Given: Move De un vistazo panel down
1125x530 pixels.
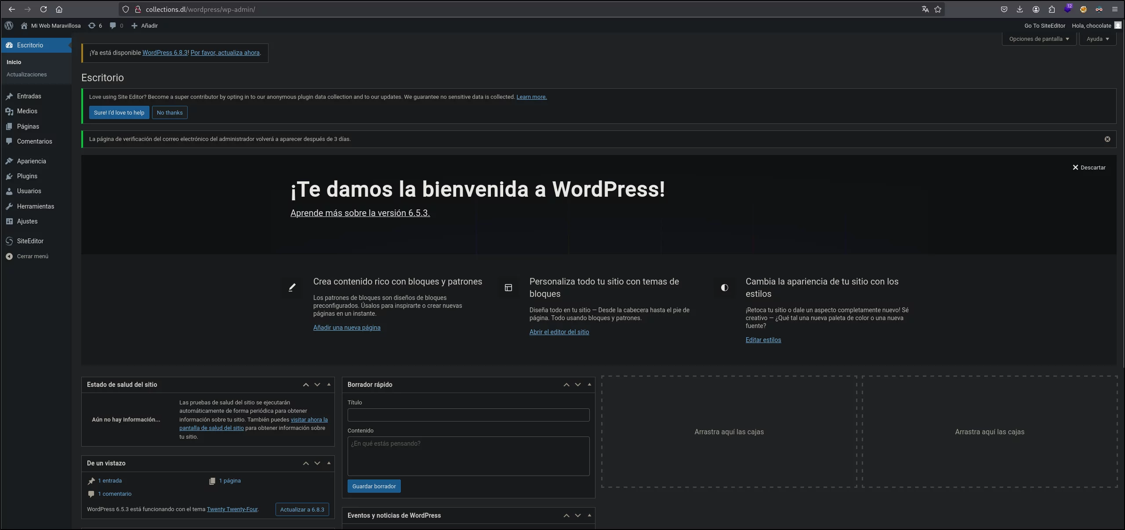Looking at the screenshot, I should pos(317,463).
